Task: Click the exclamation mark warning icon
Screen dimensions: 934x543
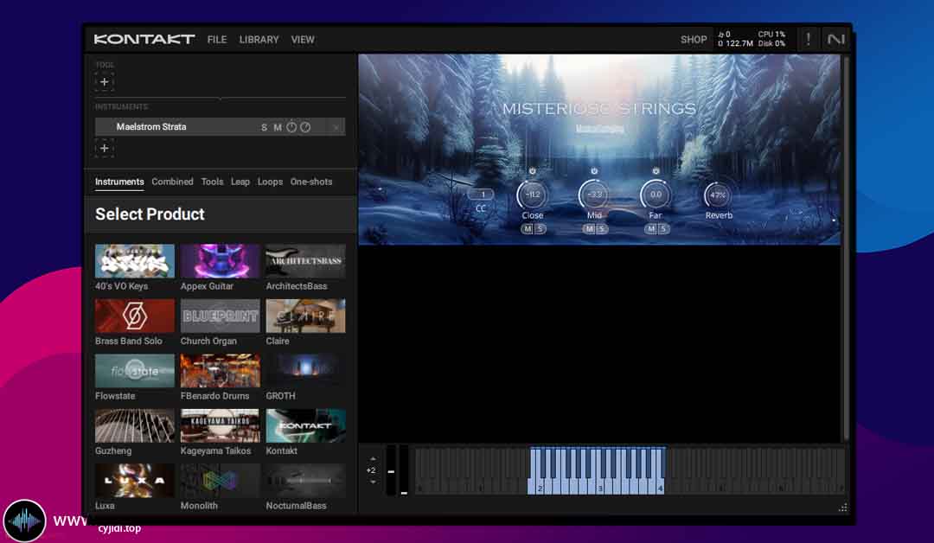Action: pyautogui.click(x=809, y=39)
